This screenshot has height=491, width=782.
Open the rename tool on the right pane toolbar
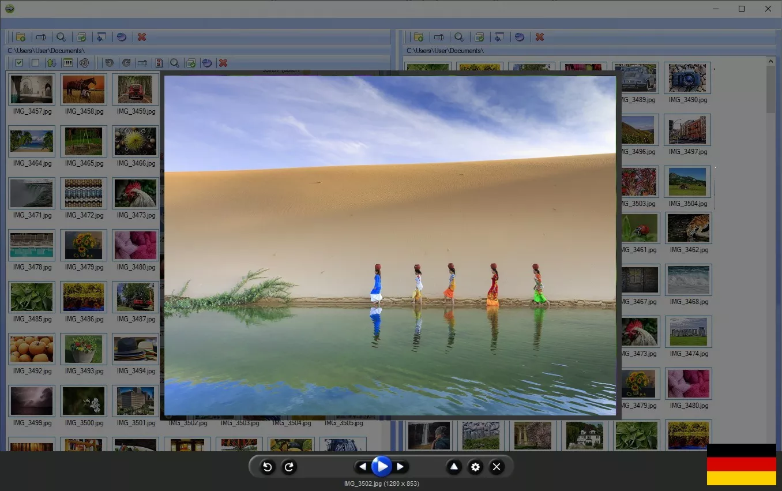pyautogui.click(x=438, y=37)
